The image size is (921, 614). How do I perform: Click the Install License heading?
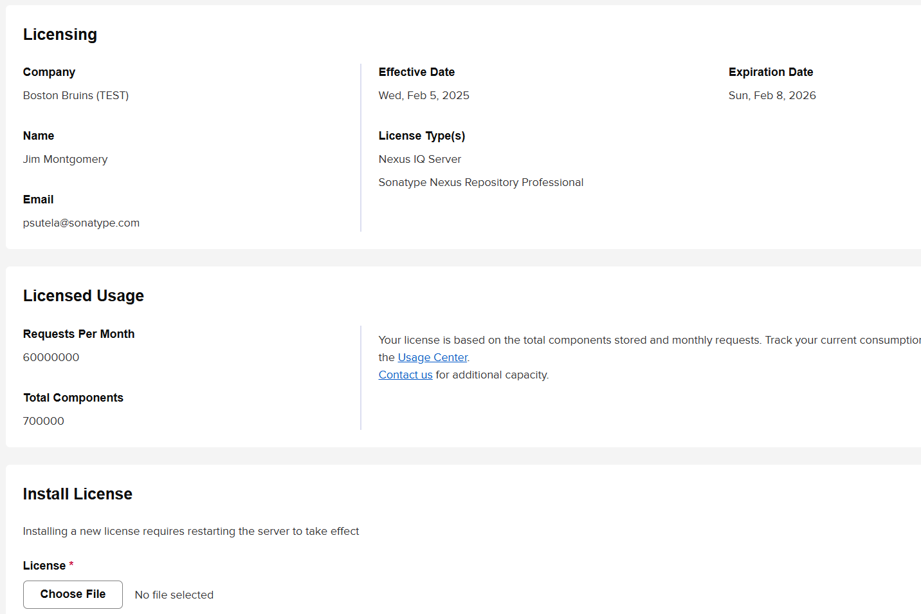77,494
